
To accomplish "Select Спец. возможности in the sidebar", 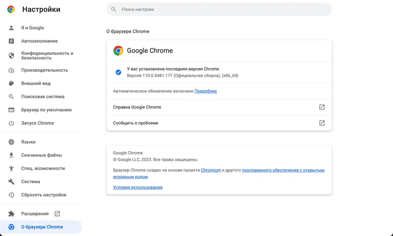I will [x=43, y=168].
